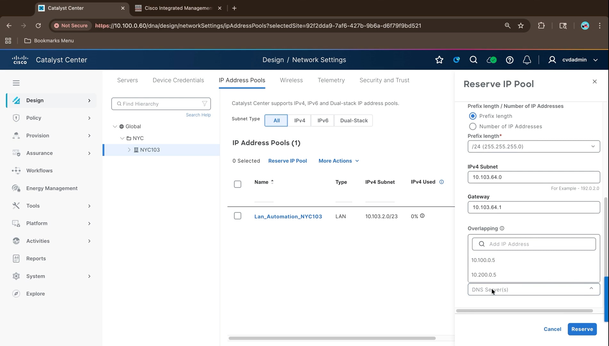The height and width of the screenshot is (346, 609).
Task: Select Number of IP Addresses radio button
Action: [x=473, y=127]
